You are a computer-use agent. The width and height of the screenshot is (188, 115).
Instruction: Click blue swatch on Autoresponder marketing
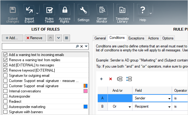85,107
